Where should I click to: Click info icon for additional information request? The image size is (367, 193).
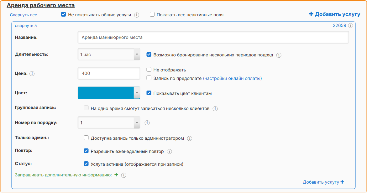click(x=123, y=175)
